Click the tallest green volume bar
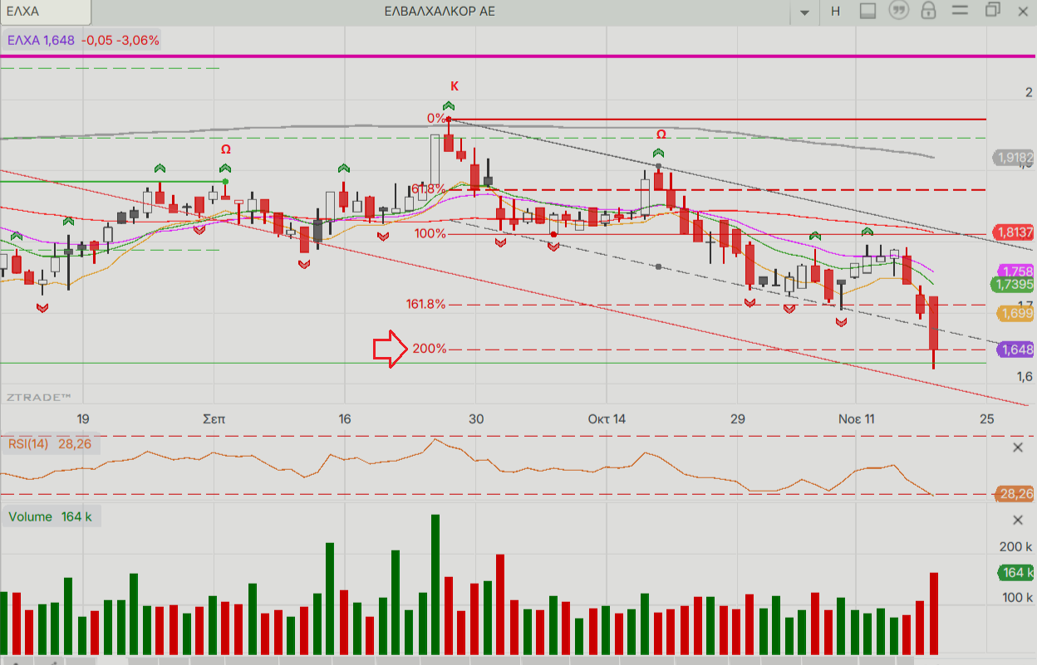This screenshot has height=665, width=1037. [435, 585]
